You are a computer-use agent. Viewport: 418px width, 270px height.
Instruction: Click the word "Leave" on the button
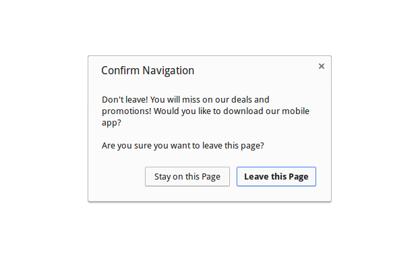pos(256,177)
